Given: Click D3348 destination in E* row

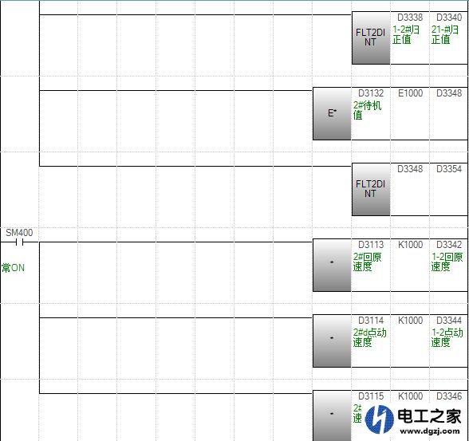Looking at the screenshot, I should (449, 93).
